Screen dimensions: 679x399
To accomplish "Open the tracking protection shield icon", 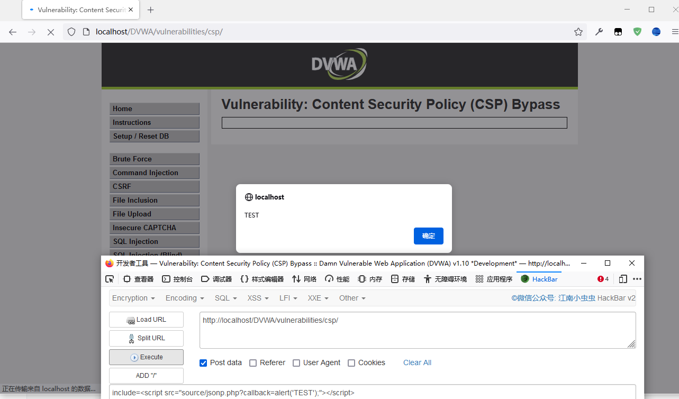I will click(x=71, y=32).
